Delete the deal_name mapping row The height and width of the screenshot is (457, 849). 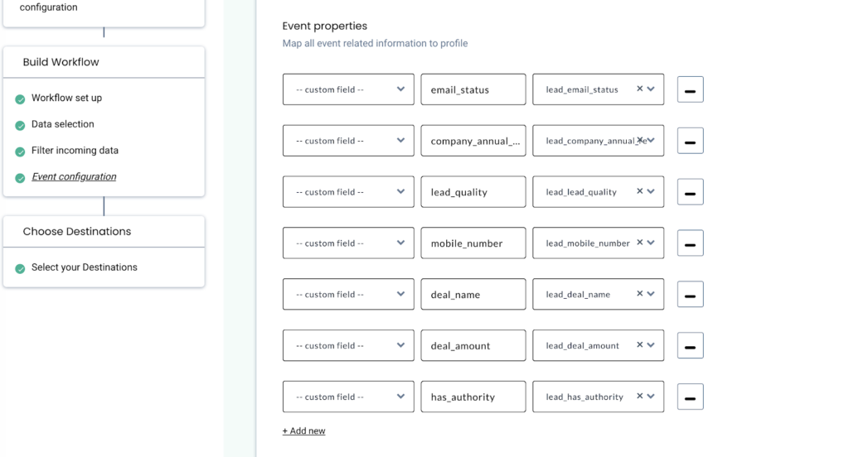click(690, 295)
